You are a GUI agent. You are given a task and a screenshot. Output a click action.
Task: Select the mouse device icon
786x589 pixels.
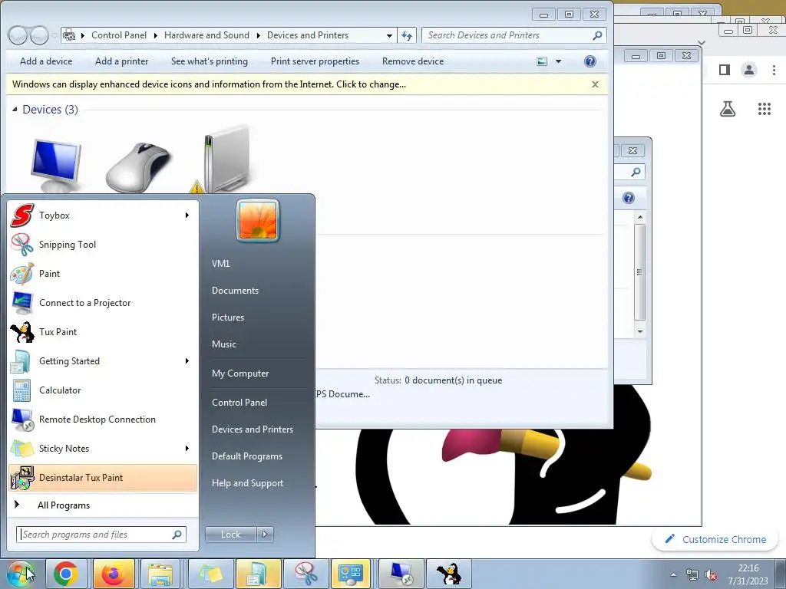[x=138, y=166]
